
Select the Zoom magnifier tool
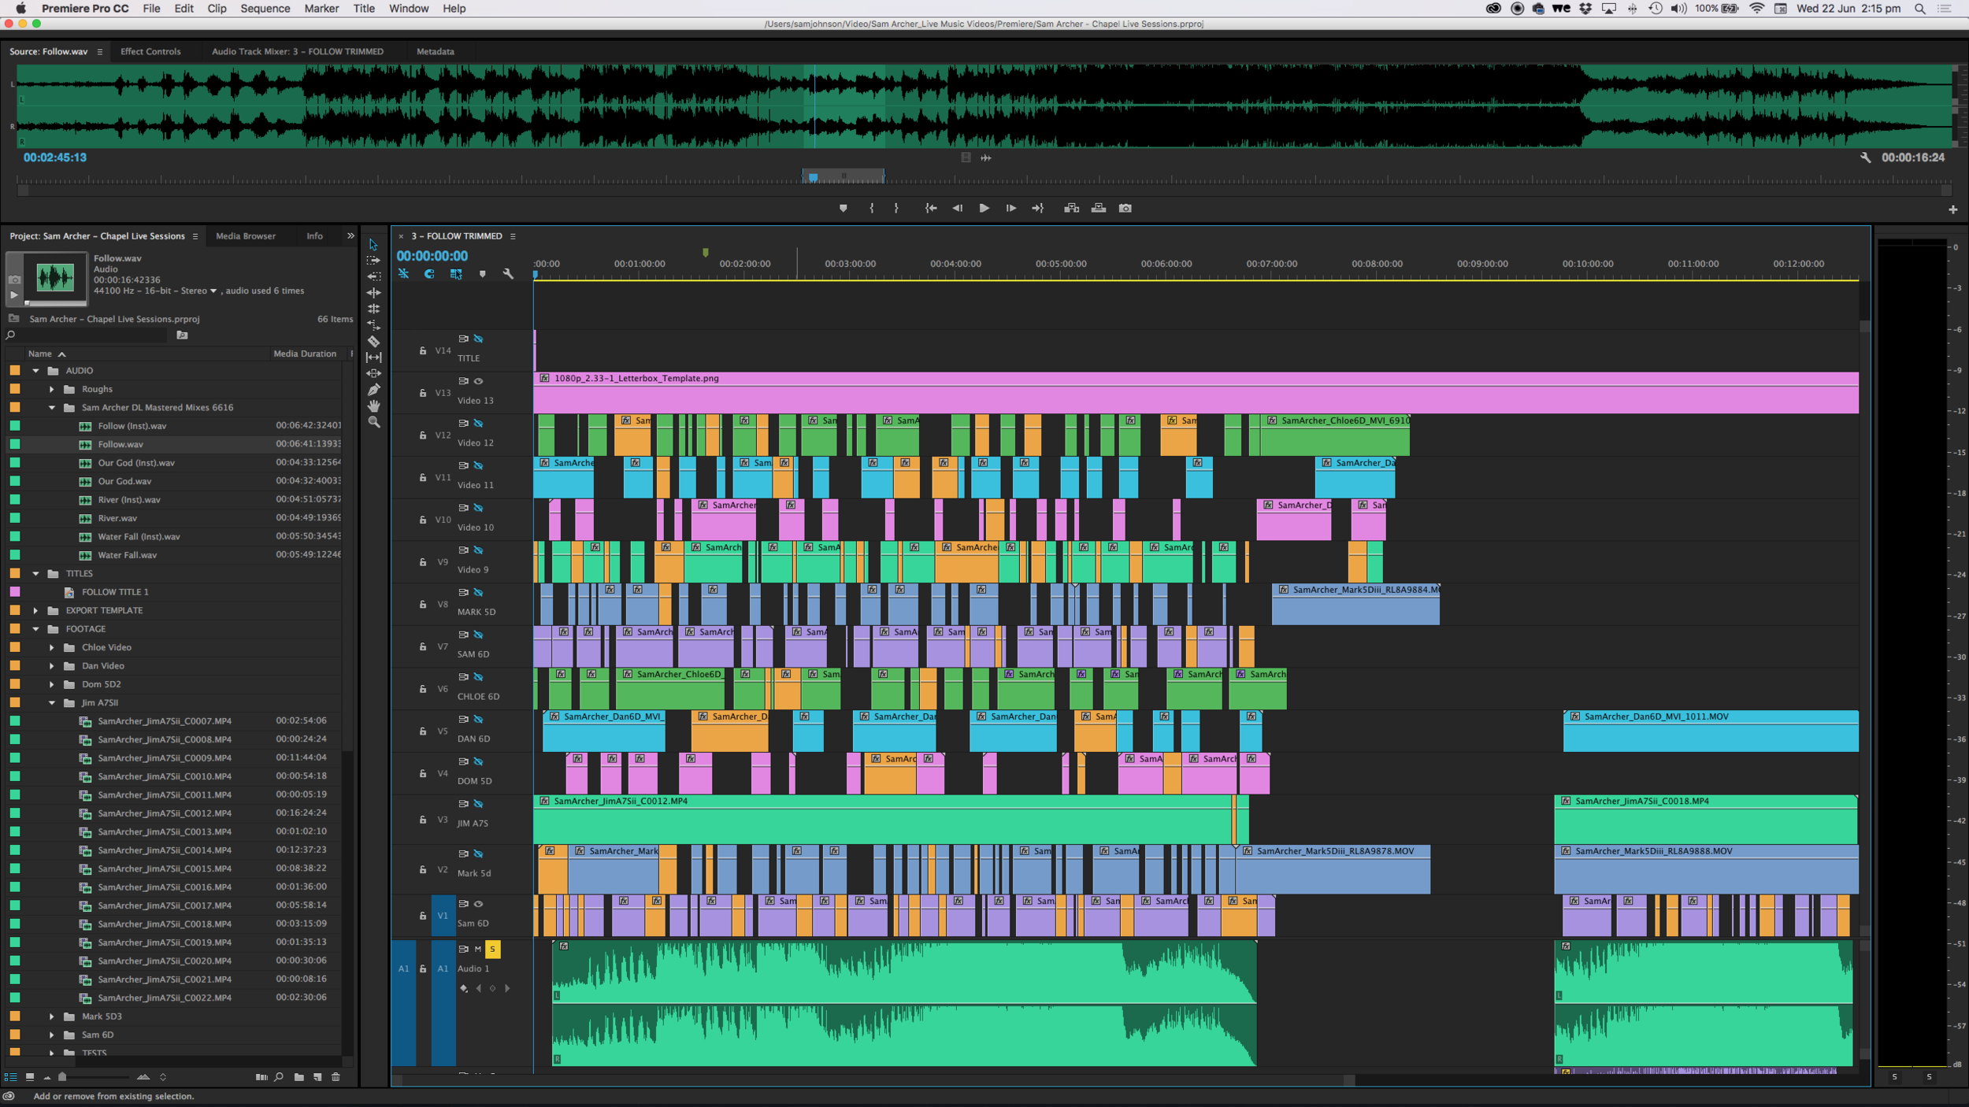tap(373, 422)
